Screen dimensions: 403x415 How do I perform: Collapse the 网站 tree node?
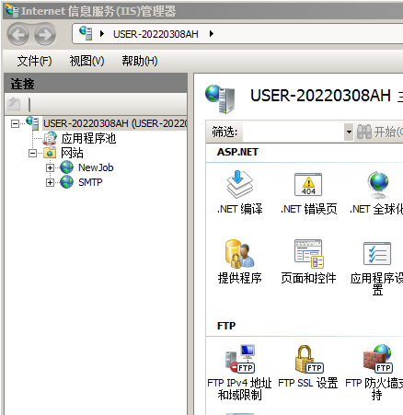tap(32, 153)
